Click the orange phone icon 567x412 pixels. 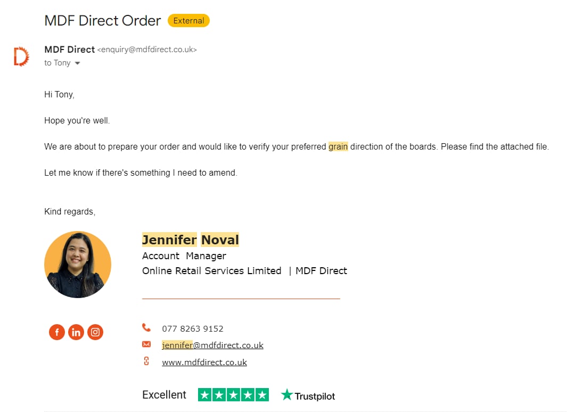point(146,328)
